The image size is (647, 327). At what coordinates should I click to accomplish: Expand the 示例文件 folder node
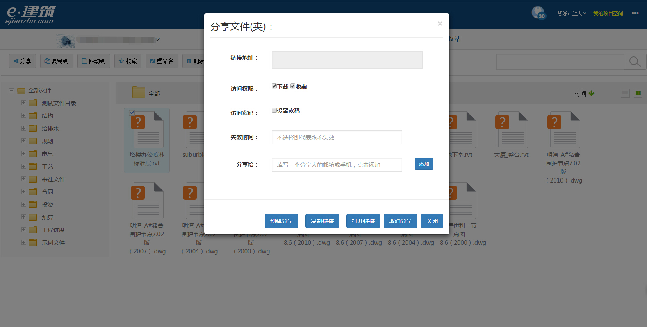click(x=24, y=242)
